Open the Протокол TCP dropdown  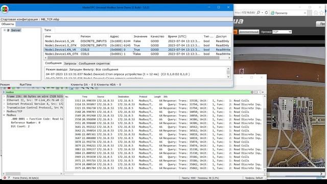pyautogui.click(x=282, y=32)
